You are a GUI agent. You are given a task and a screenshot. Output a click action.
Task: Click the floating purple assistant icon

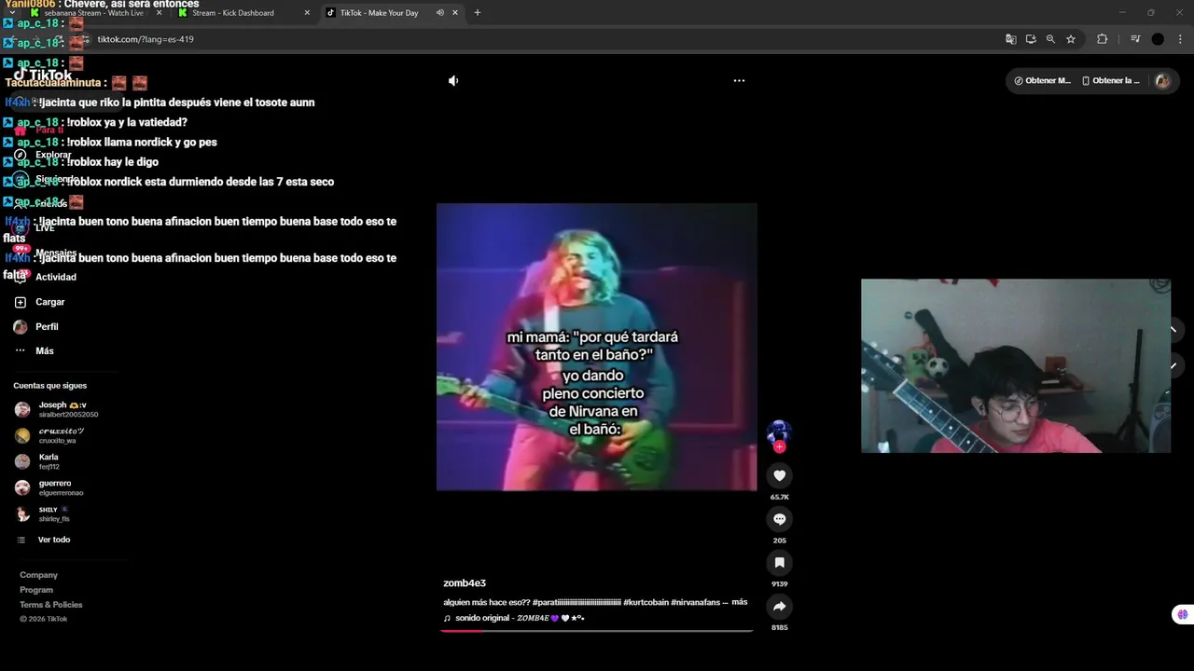pyautogui.click(x=1182, y=614)
